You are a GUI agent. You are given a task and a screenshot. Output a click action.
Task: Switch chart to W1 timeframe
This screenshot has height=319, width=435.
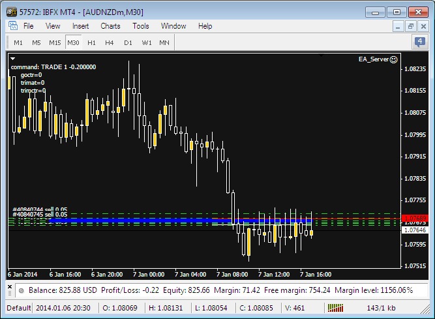click(x=147, y=42)
